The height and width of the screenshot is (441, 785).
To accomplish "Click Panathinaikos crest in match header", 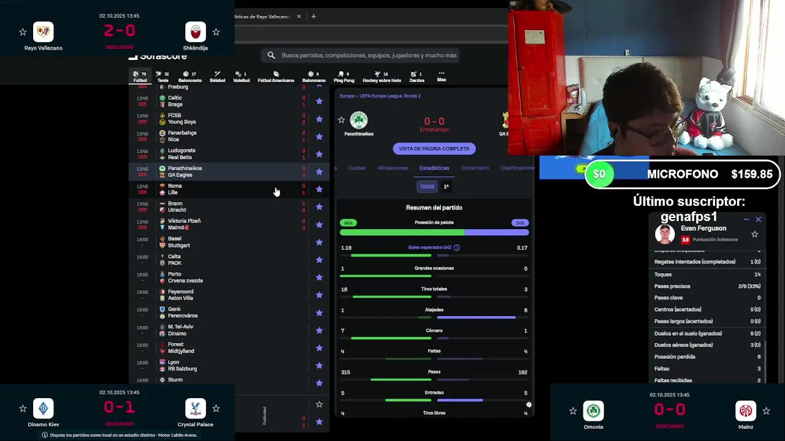I will click(x=359, y=120).
